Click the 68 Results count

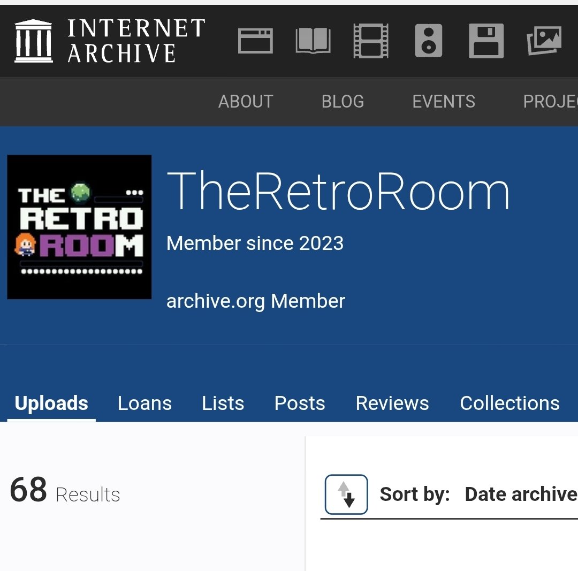[65, 491]
